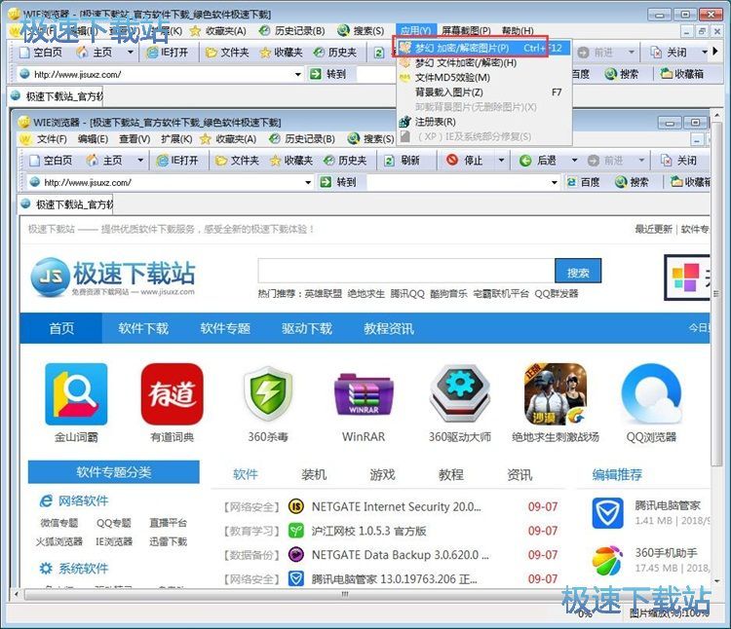
Task: Expand 前进 dropdown arrow in outer toolbar
Action: (x=632, y=53)
